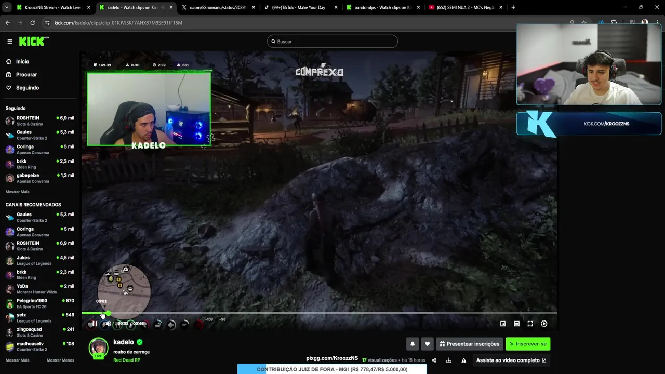Open gabepeixe channel in sidebar
Viewport: 665px width, 374px height.
40,178
